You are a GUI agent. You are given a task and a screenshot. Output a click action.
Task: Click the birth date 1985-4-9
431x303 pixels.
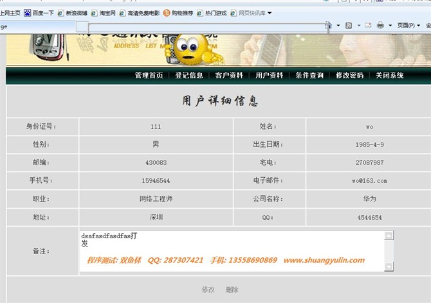[x=369, y=144]
